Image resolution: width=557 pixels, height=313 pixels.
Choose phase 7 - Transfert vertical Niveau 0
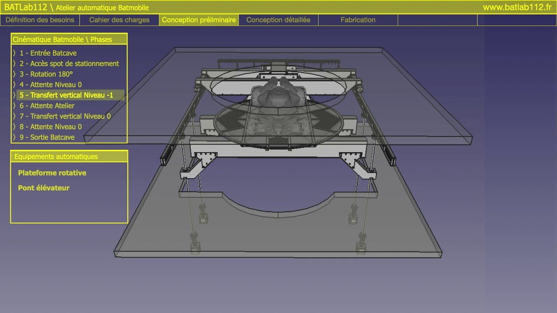click(x=65, y=116)
